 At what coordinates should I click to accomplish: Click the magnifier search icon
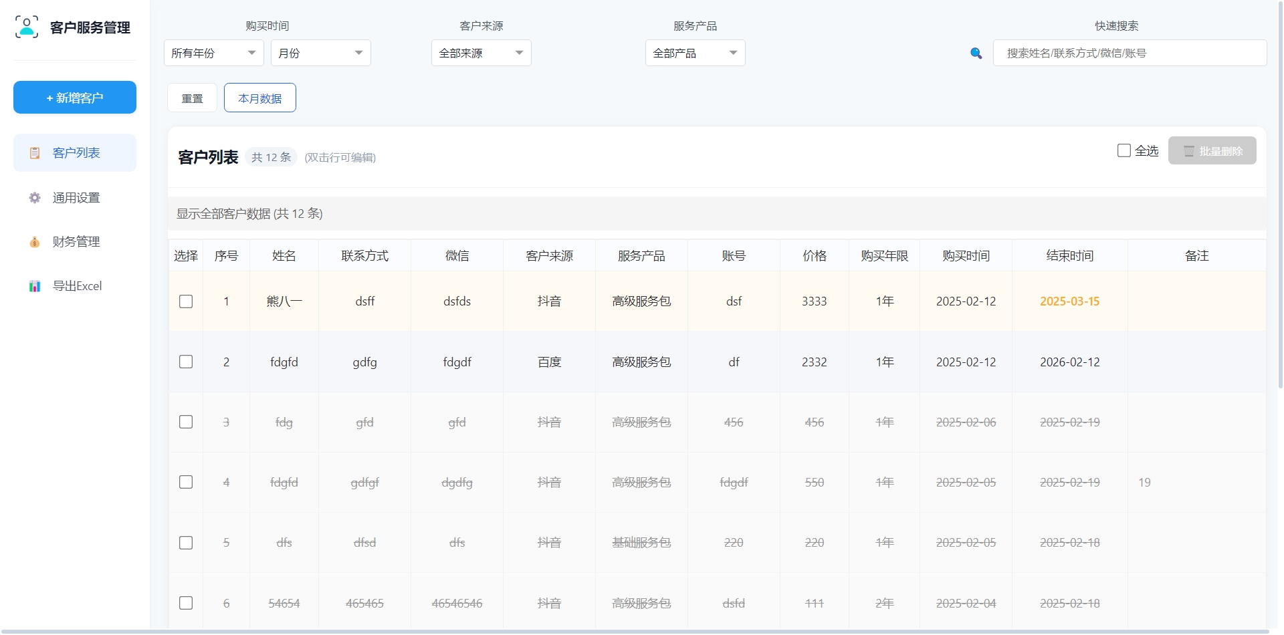976,53
